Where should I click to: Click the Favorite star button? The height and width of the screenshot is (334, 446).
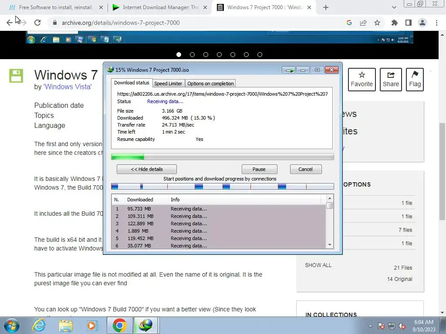click(x=362, y=80)
